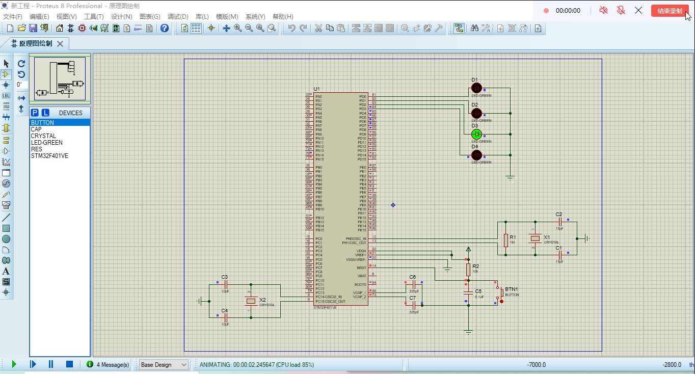
Task: Click the Search binoculars icon
Action: [x=474, y=29]
